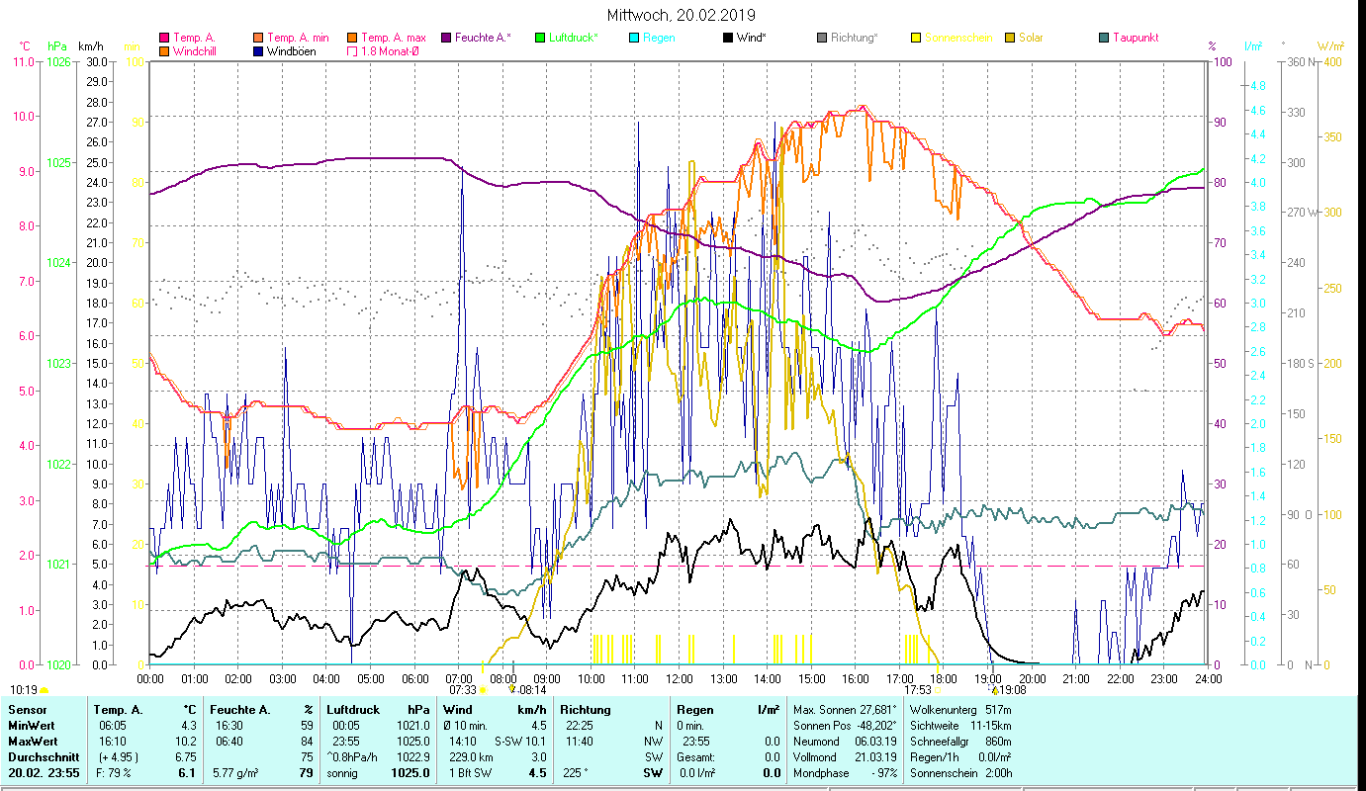Click the 'Windchill' legend label
This screenshot has width=1366, height=791.
pos(197,50)
